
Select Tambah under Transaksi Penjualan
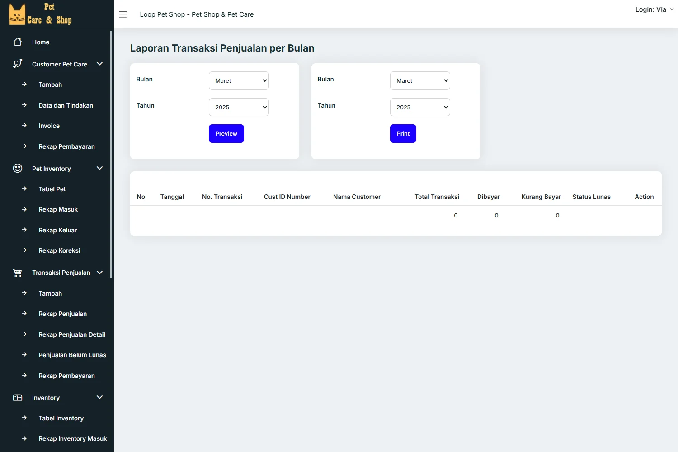[50, 293]
